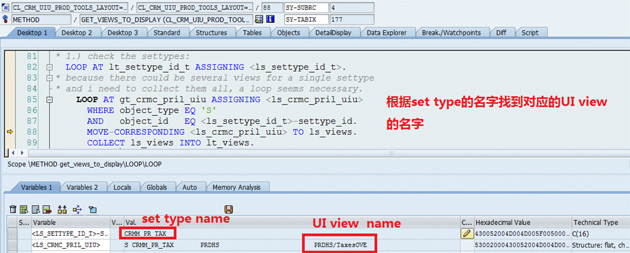Select the Structures tab

pos(212,33)
